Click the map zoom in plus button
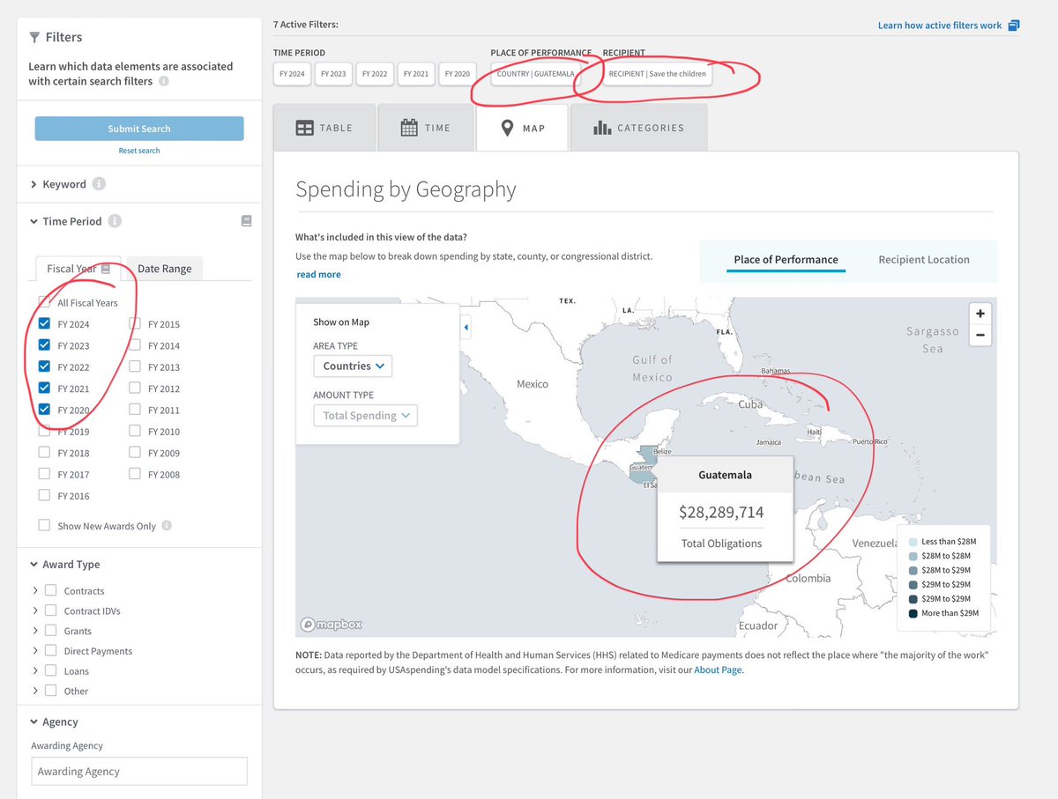 tap(980, 314)
